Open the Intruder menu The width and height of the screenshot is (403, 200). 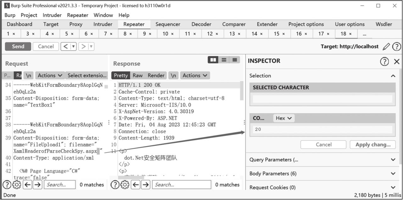tap(52, 15)
